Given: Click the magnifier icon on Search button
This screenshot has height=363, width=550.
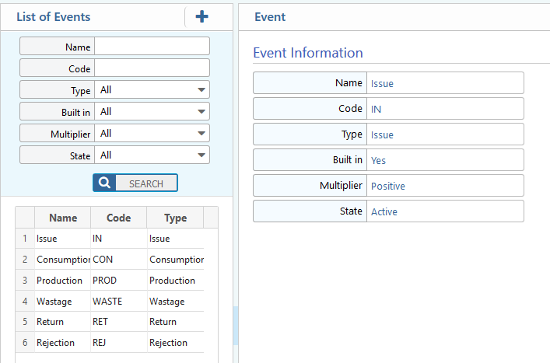Looking at the screenshot, I should point(104,183).
